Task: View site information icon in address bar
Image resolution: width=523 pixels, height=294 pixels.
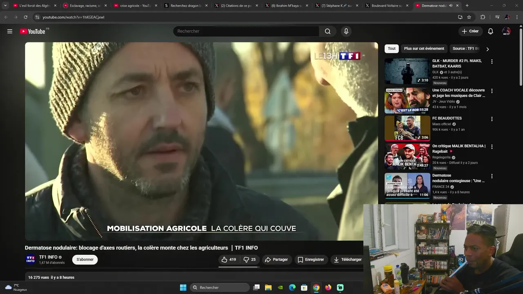Action: (37, 17)
